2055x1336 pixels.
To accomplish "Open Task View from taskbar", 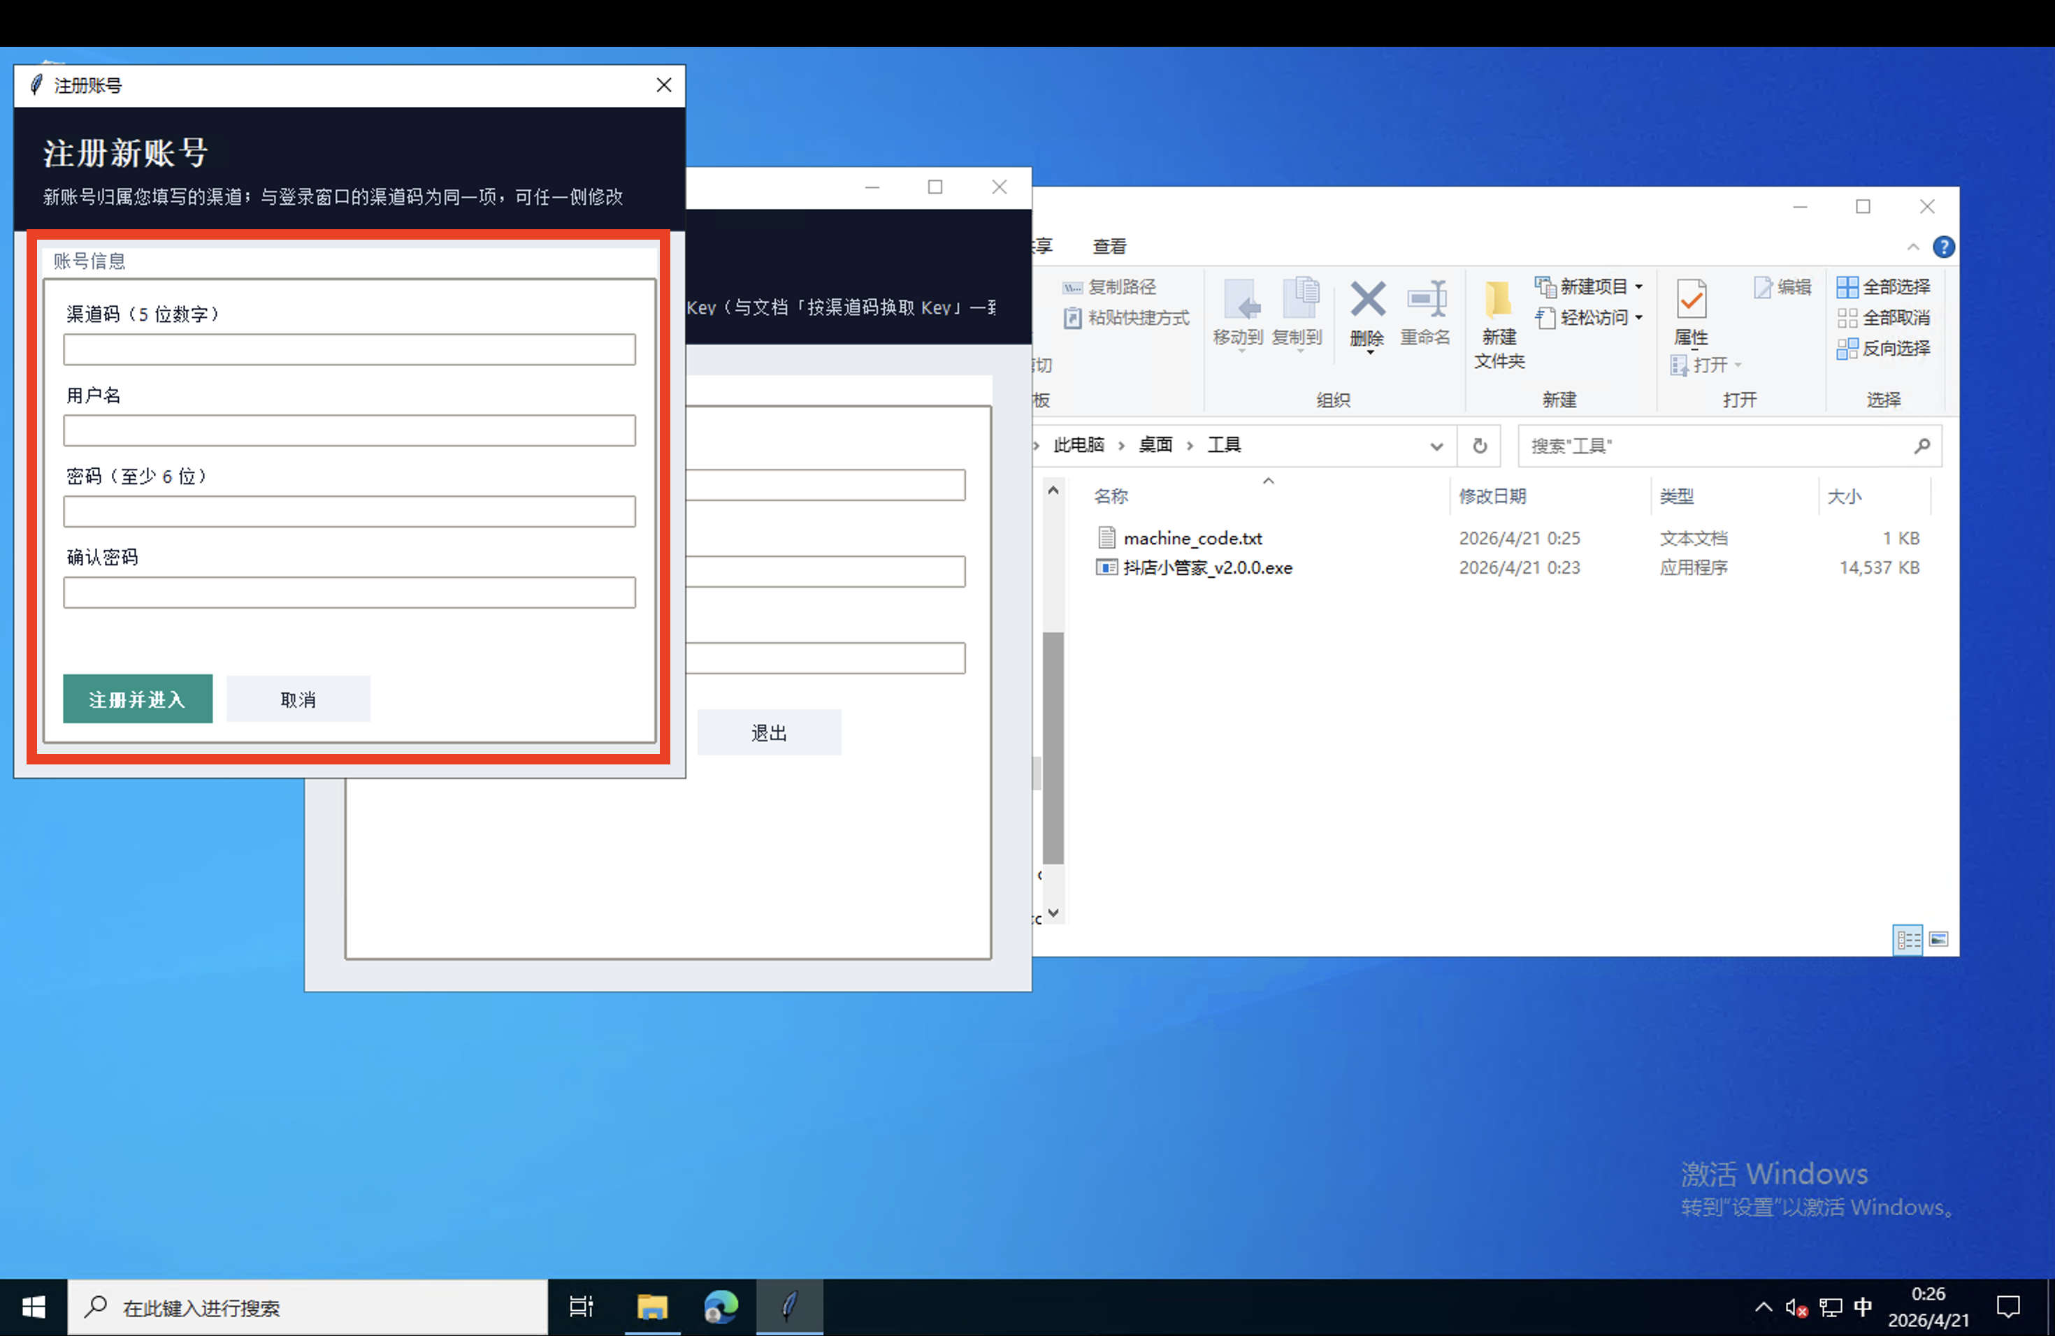I will pyautogui.click(x=581, y=1307).
